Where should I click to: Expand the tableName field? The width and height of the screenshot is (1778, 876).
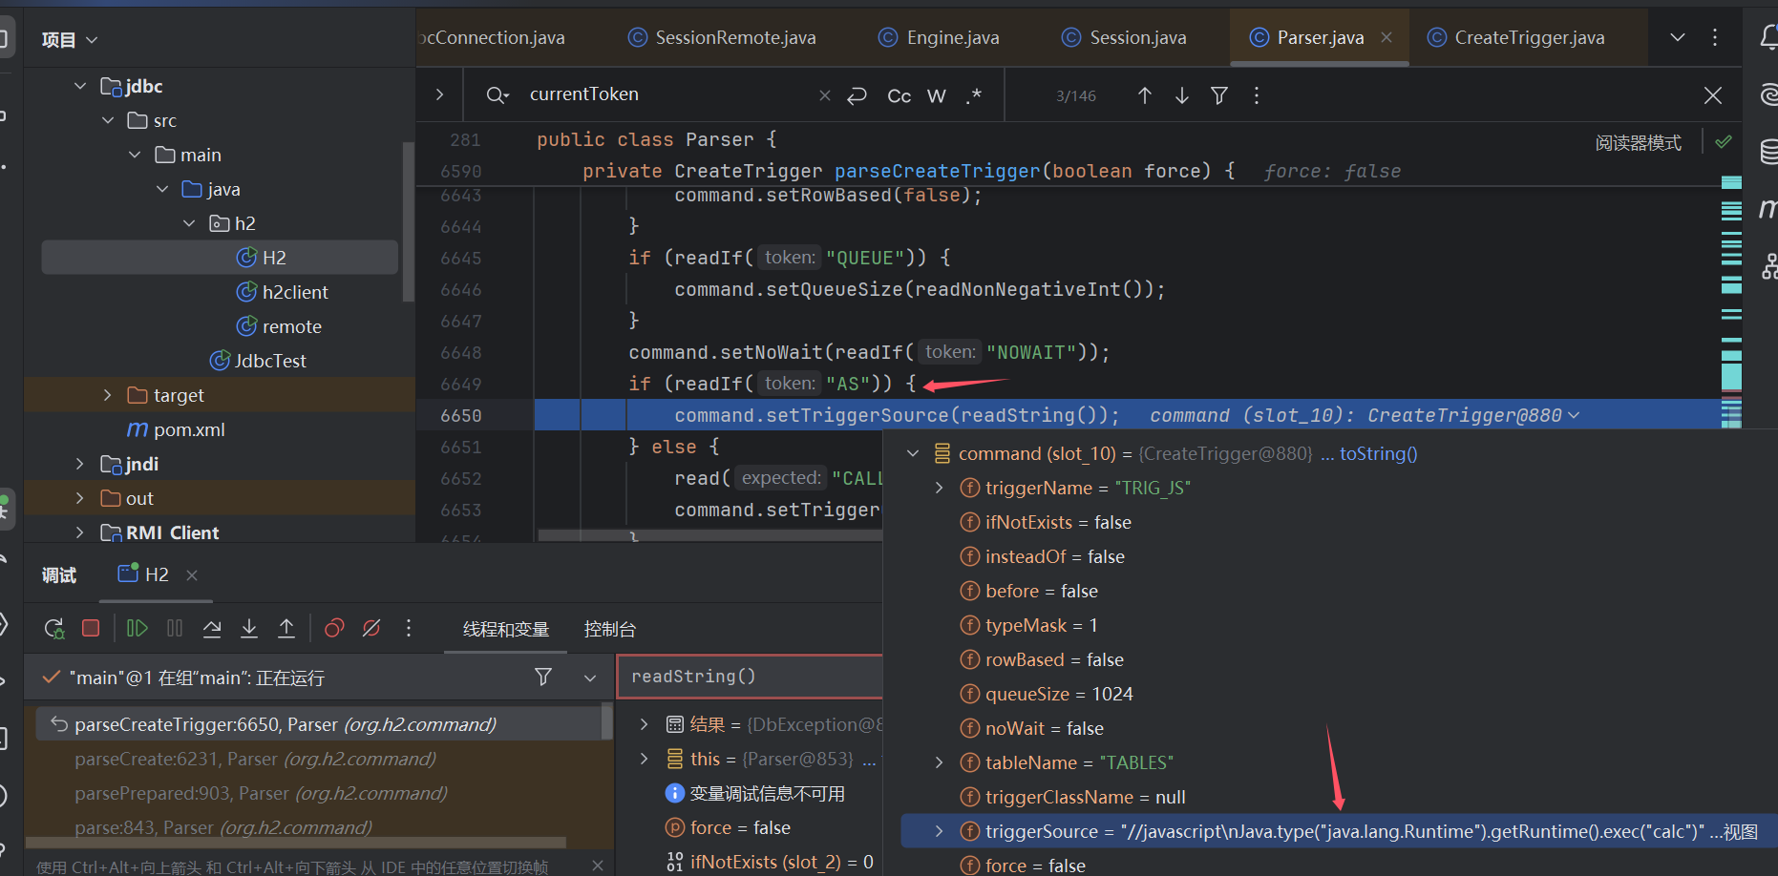coord(939,762)
